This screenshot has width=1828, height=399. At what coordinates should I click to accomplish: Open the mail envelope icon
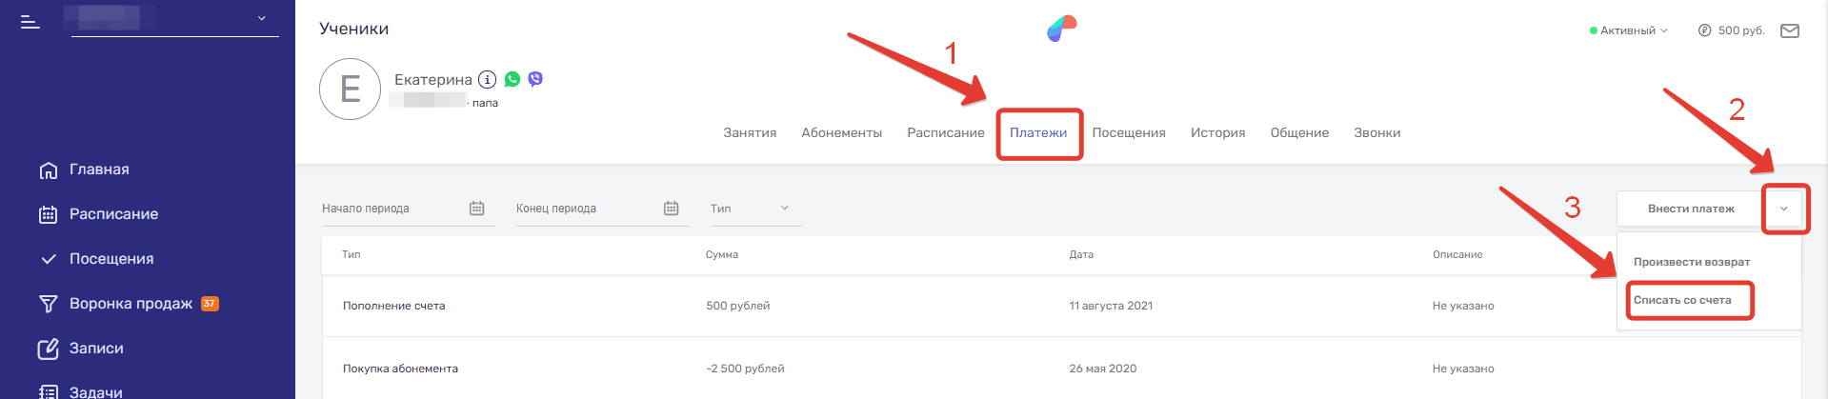coord(1790,30)
